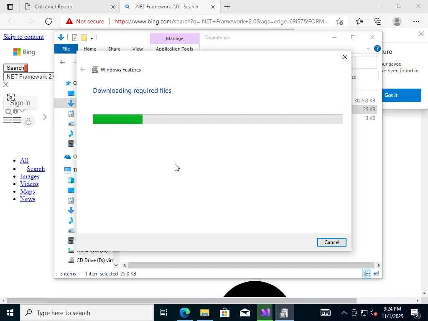The width and height of the screenshot is (428, 321).
Task: Click taskbar Type here to search box
Action: tap(87, 313)
